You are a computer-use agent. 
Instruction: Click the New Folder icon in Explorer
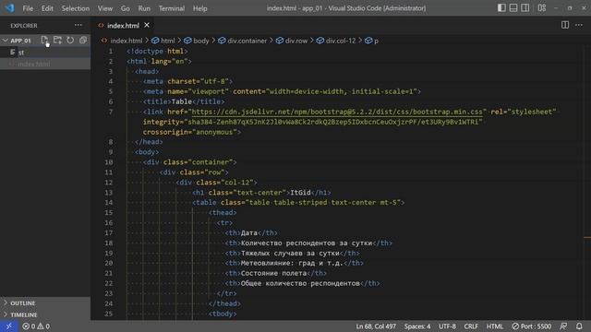57,40
